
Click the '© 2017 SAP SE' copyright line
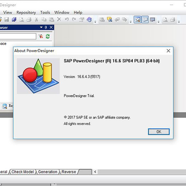click(97, 117)
